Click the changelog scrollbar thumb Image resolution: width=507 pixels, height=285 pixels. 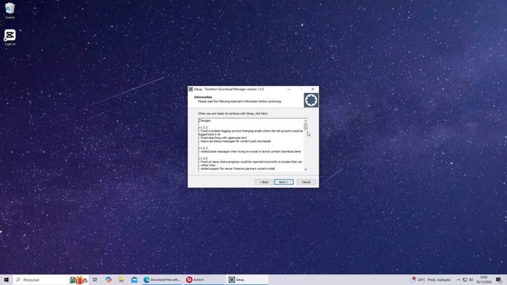pyautogui.click(x=305, y=126)
